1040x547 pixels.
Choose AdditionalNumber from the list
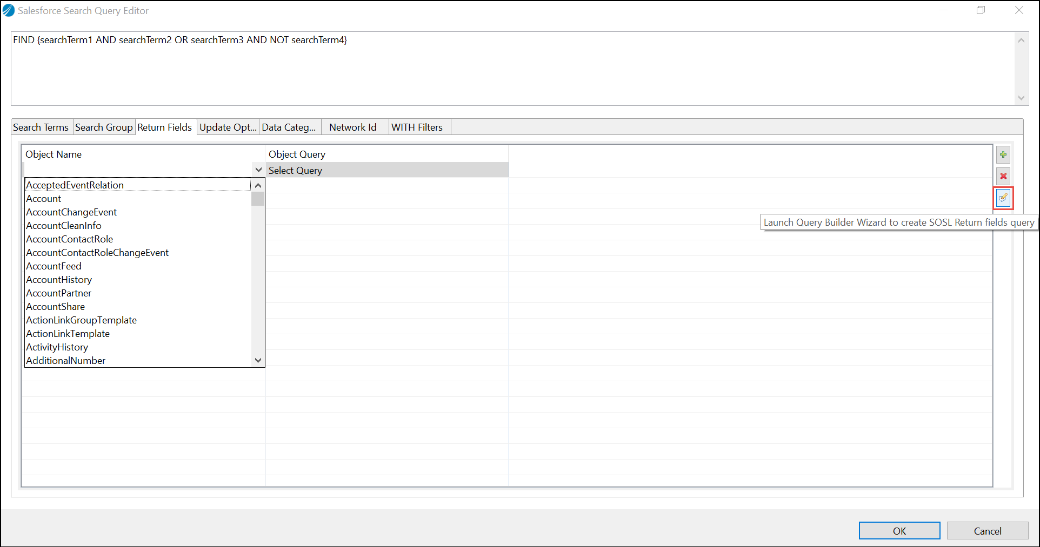point(138,361)
